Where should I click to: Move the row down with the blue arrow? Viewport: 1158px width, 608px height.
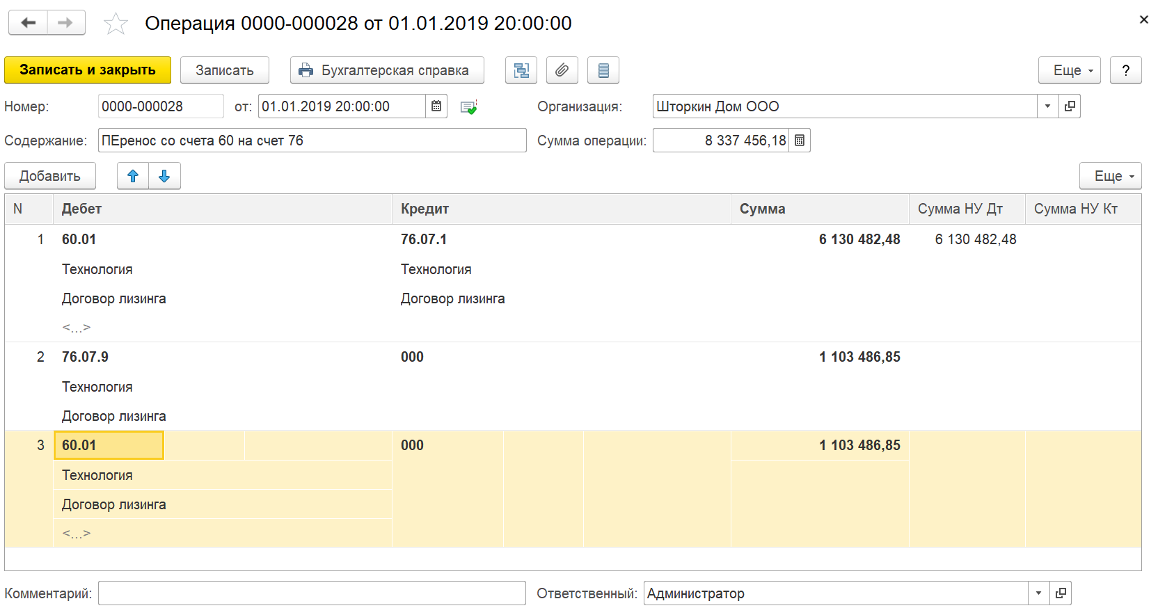[x=164, y=176]
